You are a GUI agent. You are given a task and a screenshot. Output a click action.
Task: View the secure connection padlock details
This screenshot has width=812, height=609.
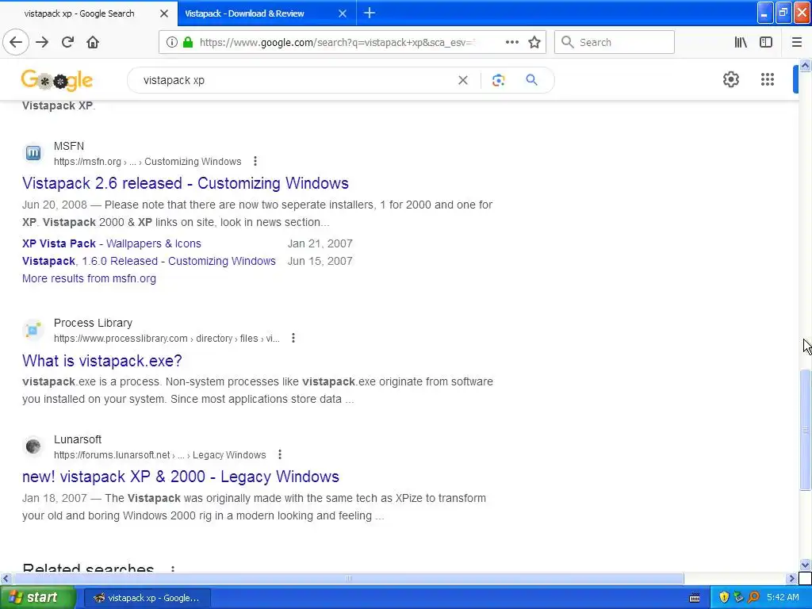point(188,42)
